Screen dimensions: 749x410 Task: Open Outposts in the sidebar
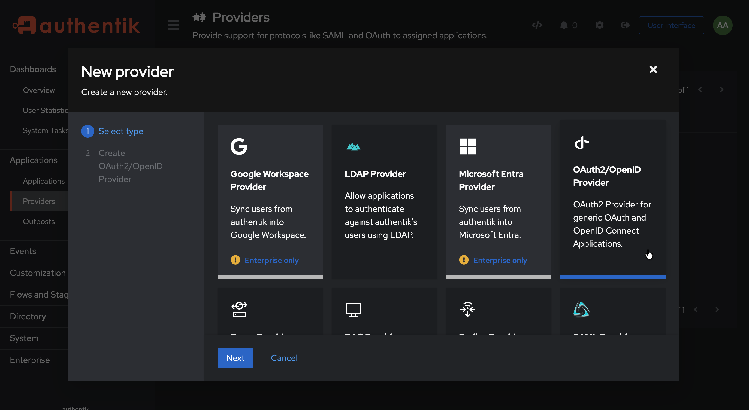pyautogui.click(x=39, y=221)
